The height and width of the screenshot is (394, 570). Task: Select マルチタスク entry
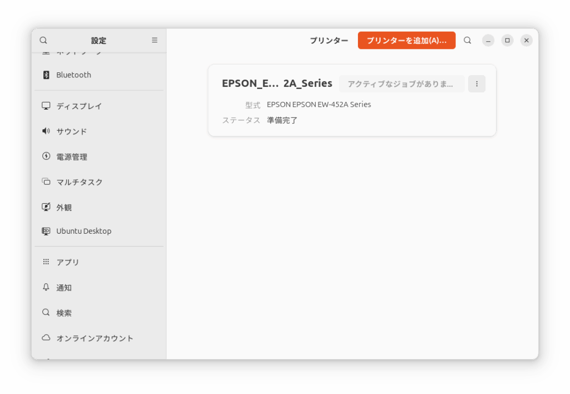click(99, 182)
